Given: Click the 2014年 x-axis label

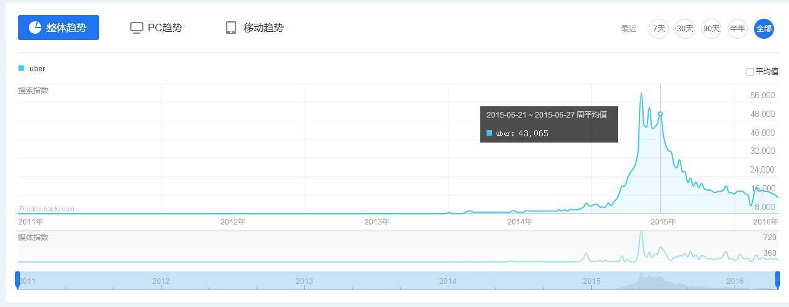Looking at the screenshot, I should (520, 222).
